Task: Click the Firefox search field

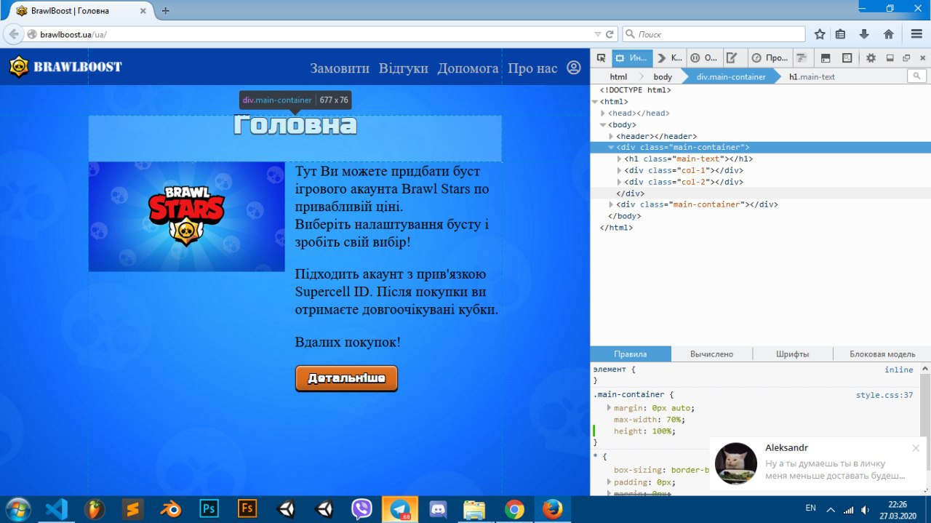Action: 714,34
